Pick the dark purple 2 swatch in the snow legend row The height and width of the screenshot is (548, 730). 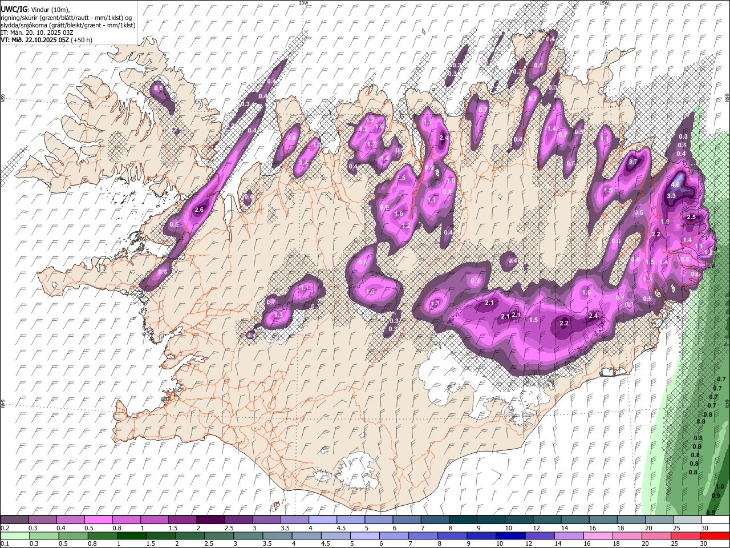210,520
